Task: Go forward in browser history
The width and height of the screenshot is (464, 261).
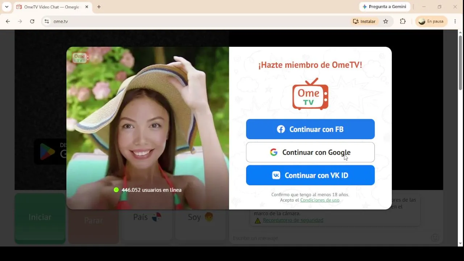Action: tap(20, 21)
